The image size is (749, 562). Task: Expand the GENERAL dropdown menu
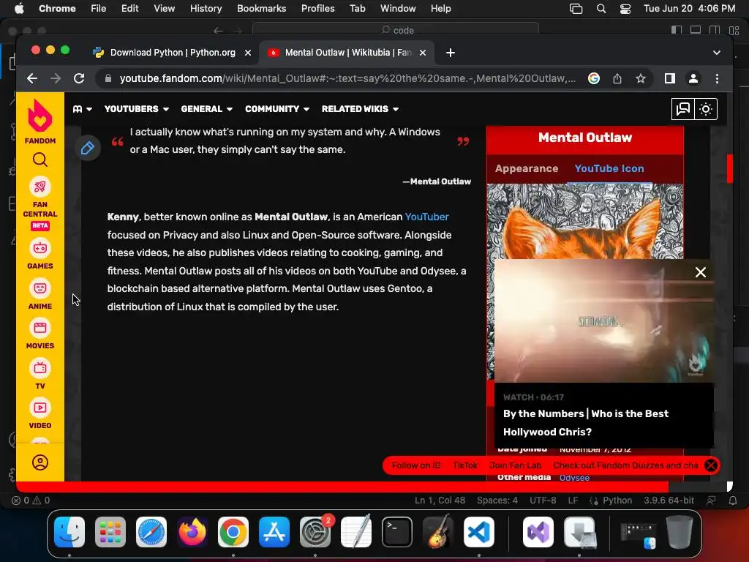(x=207, y=109)
